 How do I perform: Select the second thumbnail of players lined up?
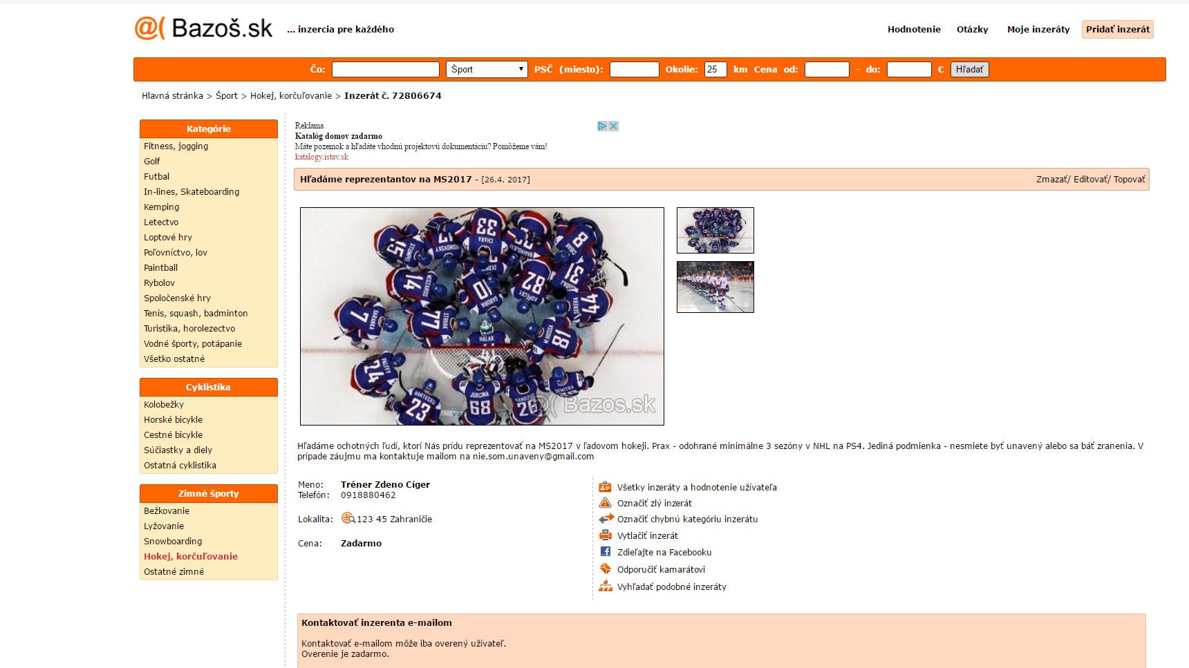pyautogui.click(x=715, y=287)
